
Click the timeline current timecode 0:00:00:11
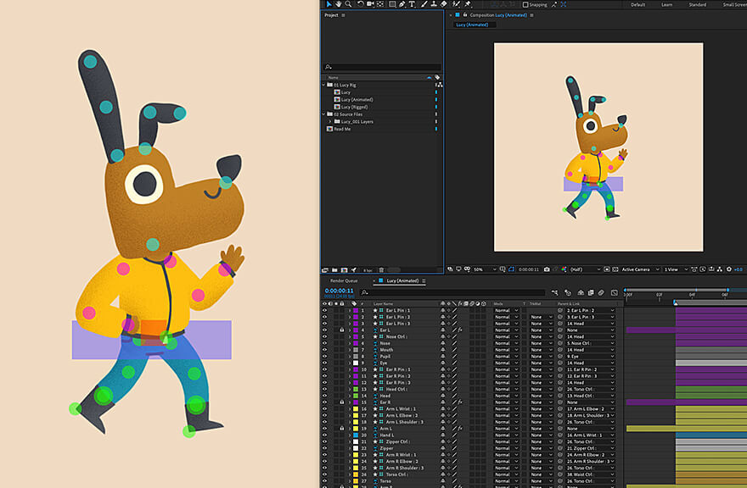[x=339, y=291]
